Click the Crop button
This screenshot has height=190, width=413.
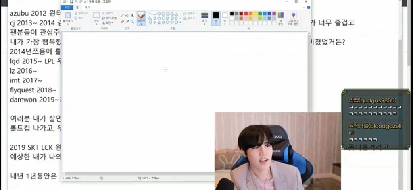pos(107,13)
